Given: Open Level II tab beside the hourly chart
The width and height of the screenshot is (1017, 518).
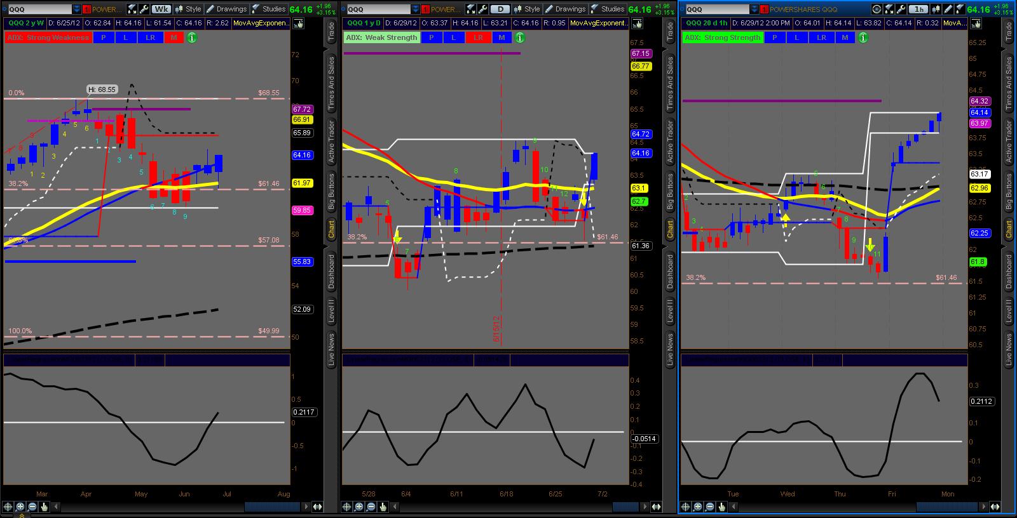Looking at the screenshot, I should coord(1009,310).
